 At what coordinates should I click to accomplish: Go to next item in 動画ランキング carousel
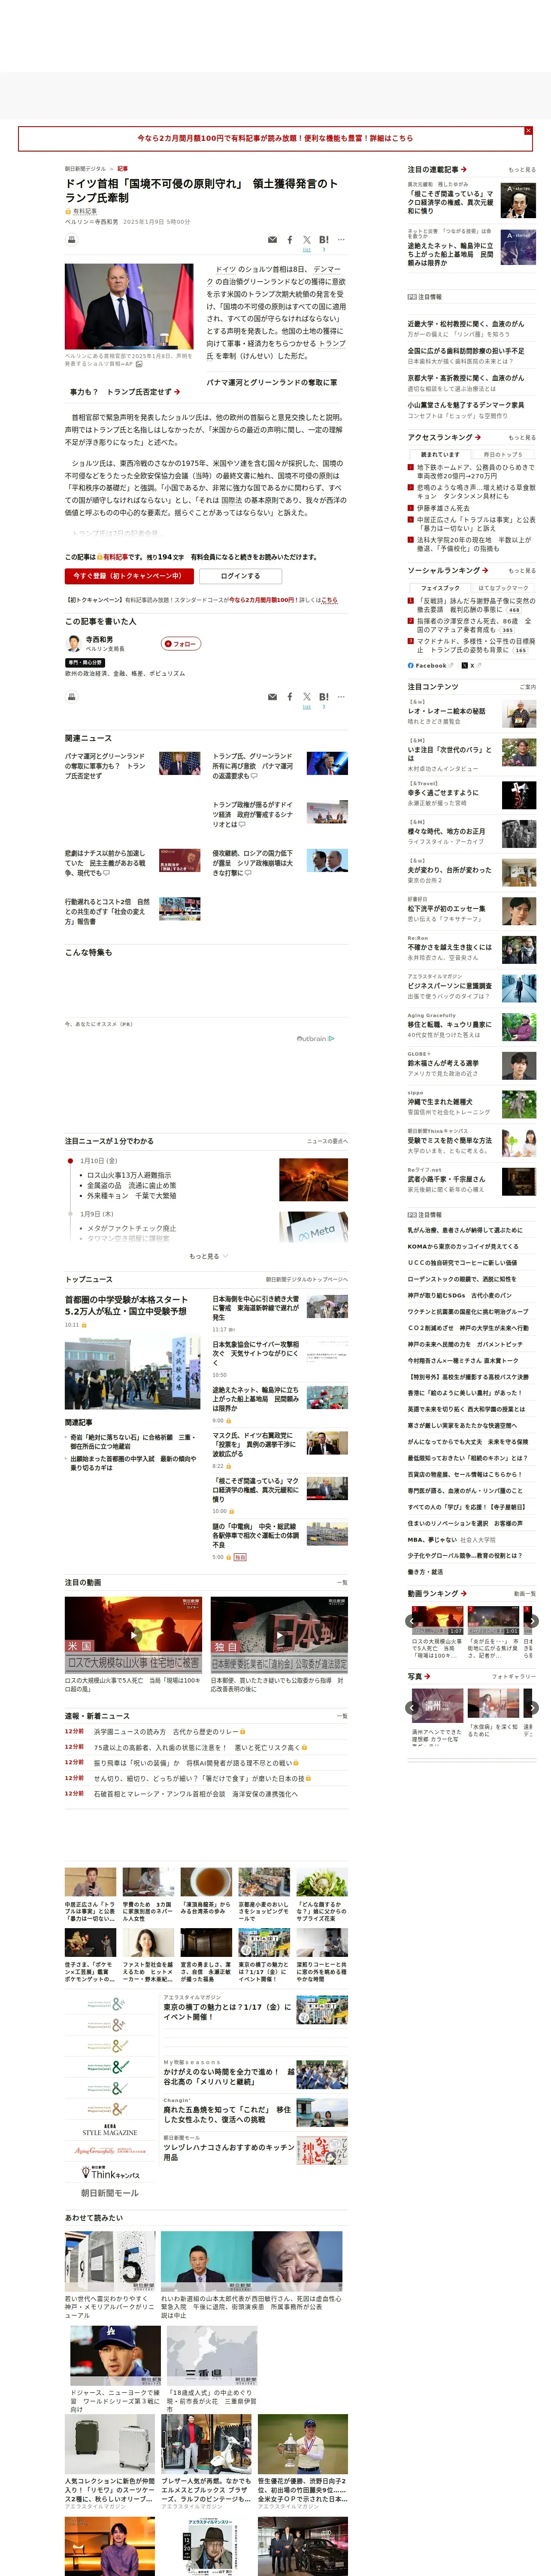532,1621
